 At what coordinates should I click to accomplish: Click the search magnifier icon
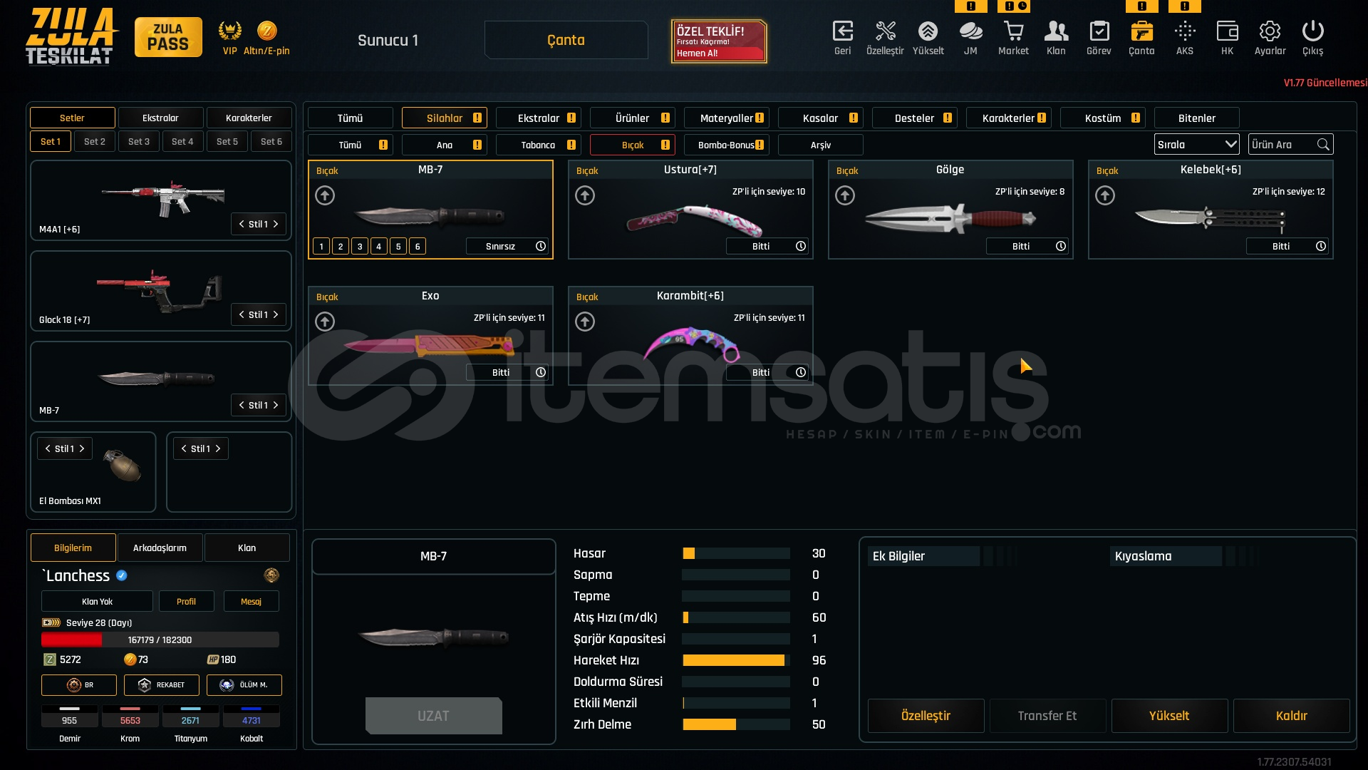pyautogui.click(x=1323, y=145)
